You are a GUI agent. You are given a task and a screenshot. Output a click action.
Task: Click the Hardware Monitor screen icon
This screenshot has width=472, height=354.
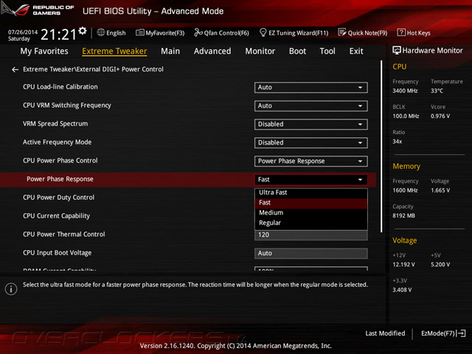(397, 50)
